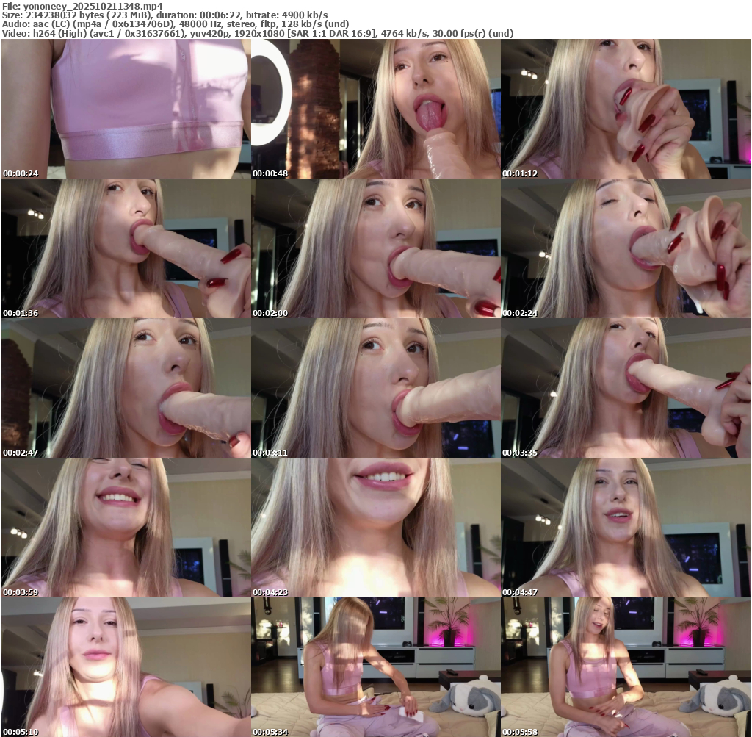Viewport: 752px width, 737px height.
Task: Click the "Size: 234238032 bytes" info line
Action: pyautogui.click(x=165, y=15)
